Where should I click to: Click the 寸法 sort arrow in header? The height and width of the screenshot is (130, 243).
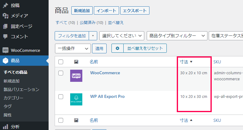191,62
